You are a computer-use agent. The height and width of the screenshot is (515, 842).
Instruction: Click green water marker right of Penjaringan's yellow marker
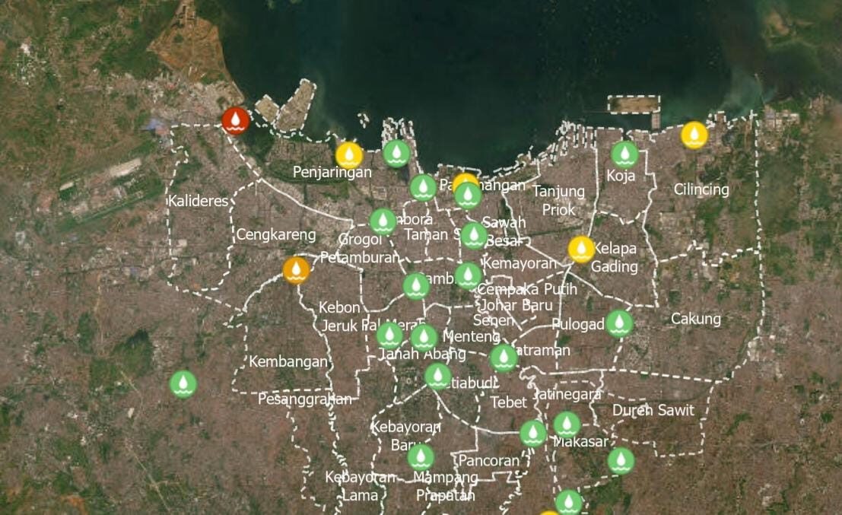pos(396,154)
